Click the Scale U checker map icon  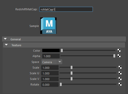(x=120, y=73)
